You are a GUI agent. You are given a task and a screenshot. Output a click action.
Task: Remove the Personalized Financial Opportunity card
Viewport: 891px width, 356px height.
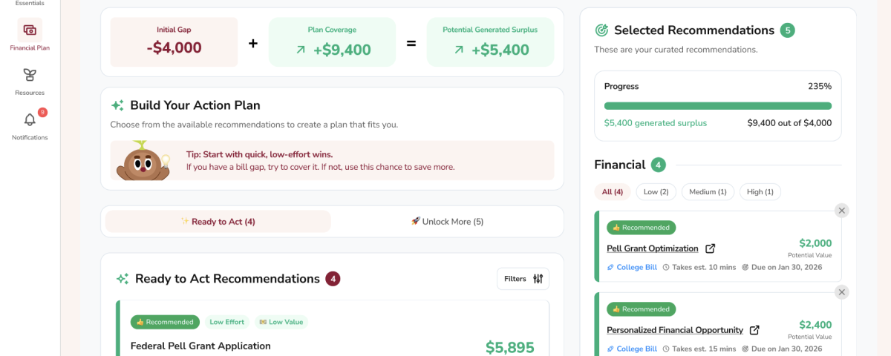pos(841,292)
